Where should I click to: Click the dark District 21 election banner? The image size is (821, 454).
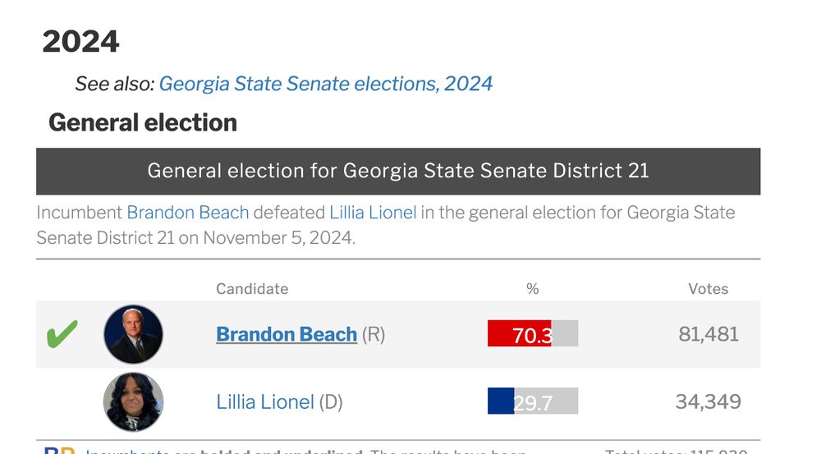click(398, 171)
